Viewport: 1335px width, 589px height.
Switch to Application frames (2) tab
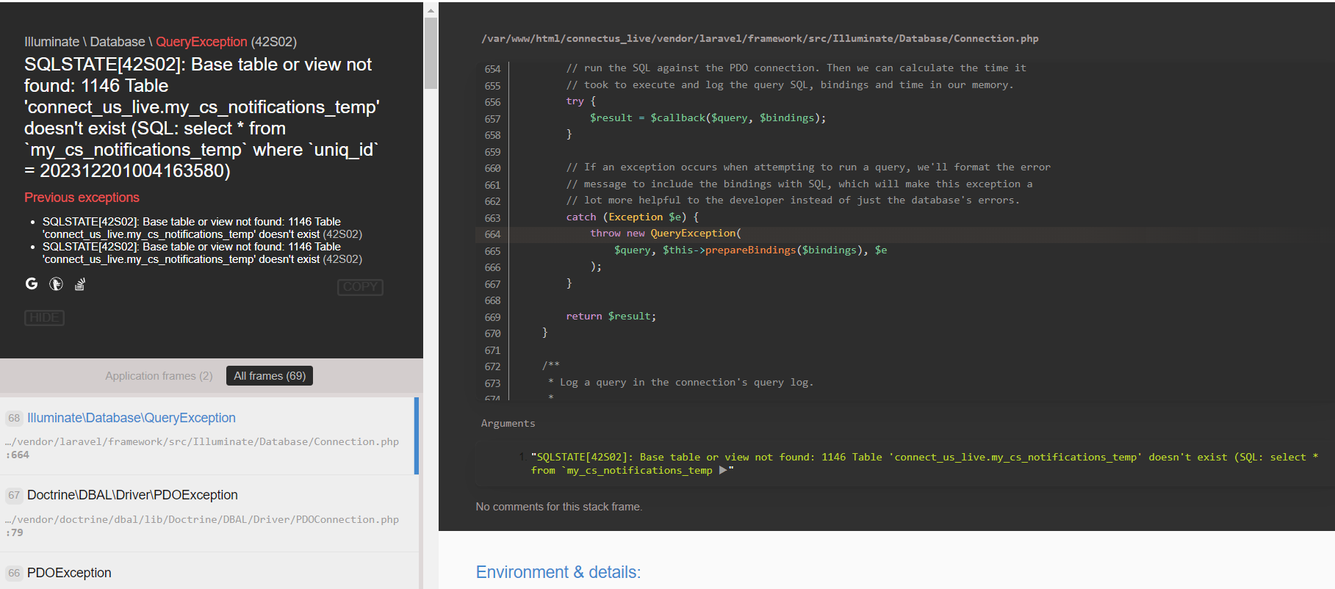click(x=159, y=375)
